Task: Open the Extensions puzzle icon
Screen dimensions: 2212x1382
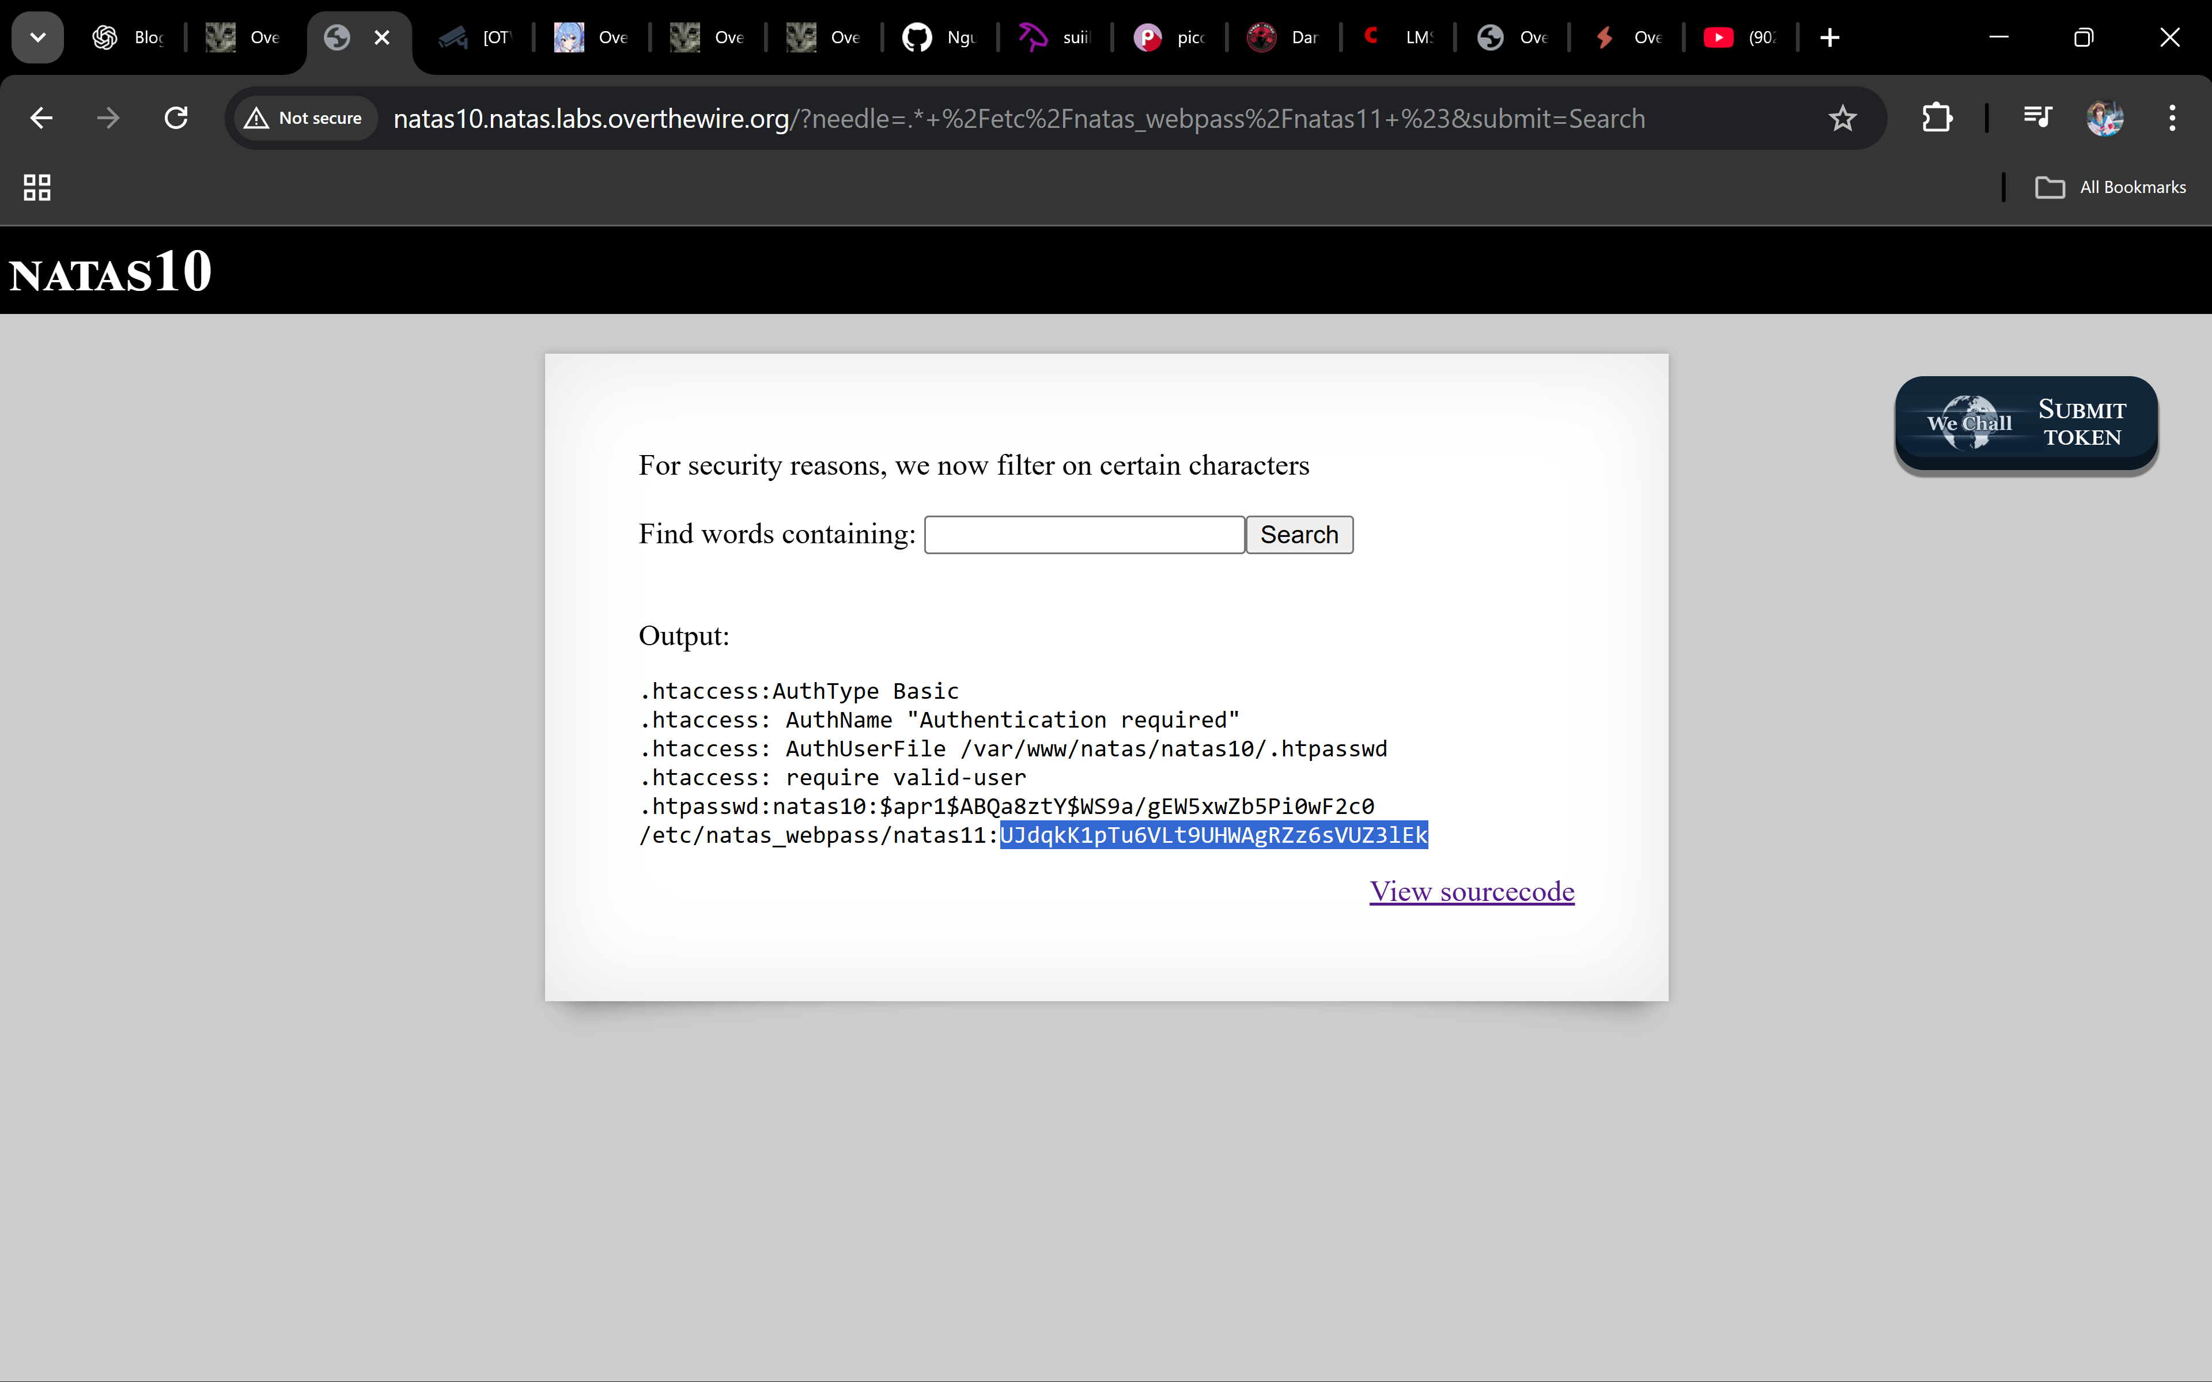Action: [1937, 118]
